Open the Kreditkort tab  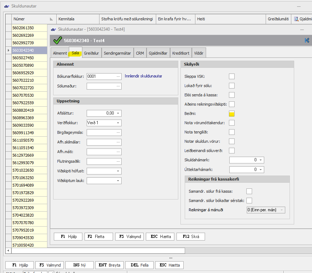pyautogui.click(x=181, y=53)
